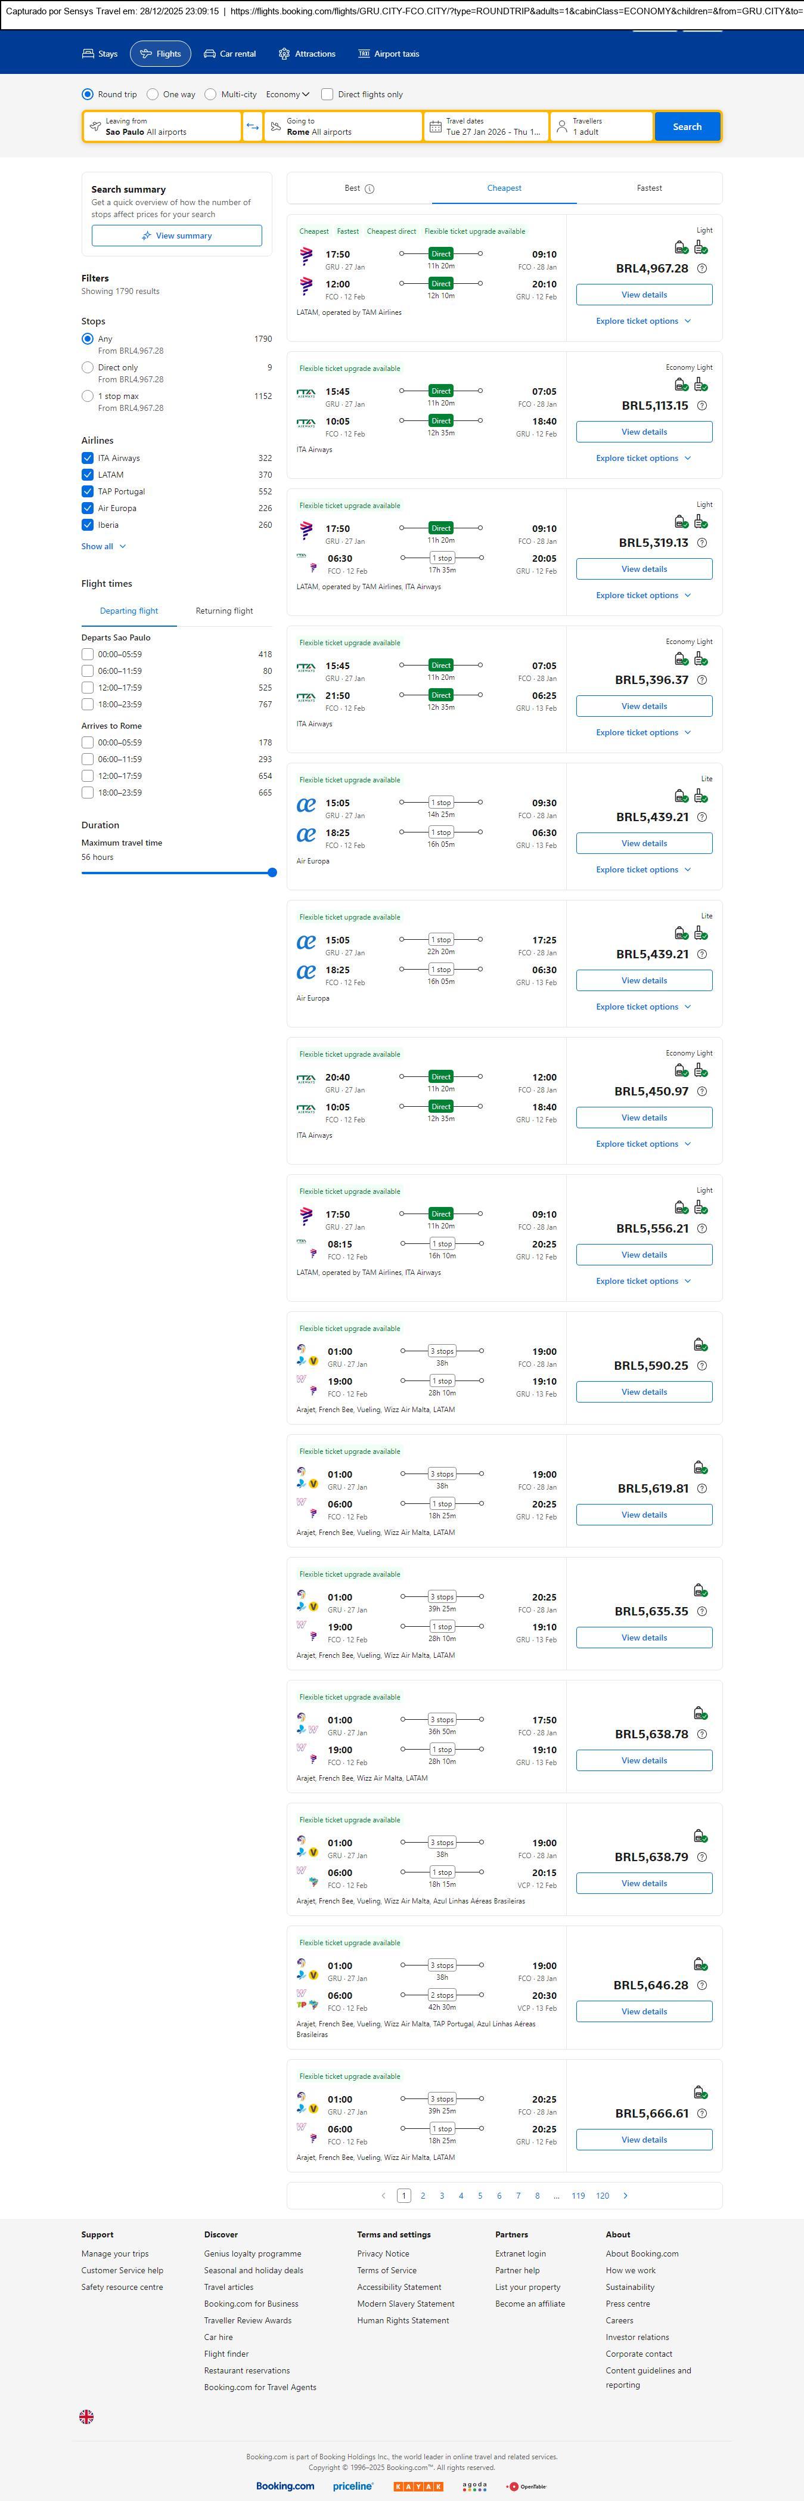Open the Economy cabin class dropdown
This screenshot has width=804, height=2501.
287,94
